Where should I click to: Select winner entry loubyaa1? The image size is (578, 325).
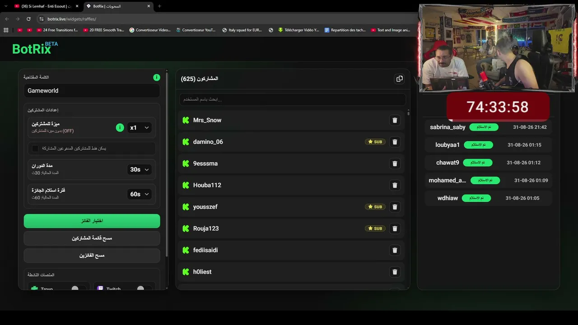click(488, 145)
